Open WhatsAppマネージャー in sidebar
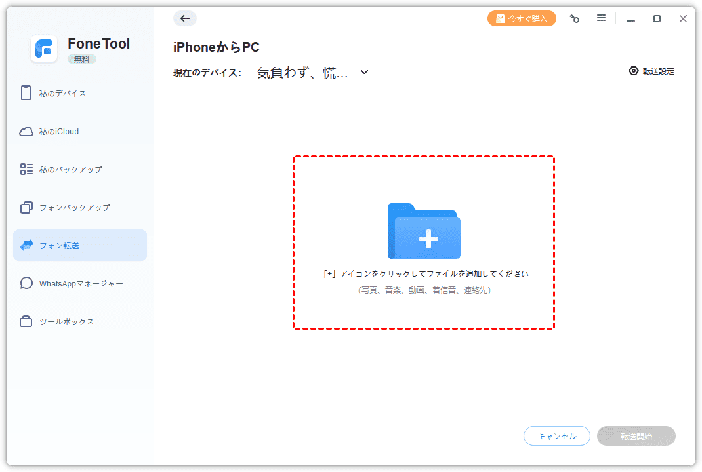702x472 pixels. point(80,283)
